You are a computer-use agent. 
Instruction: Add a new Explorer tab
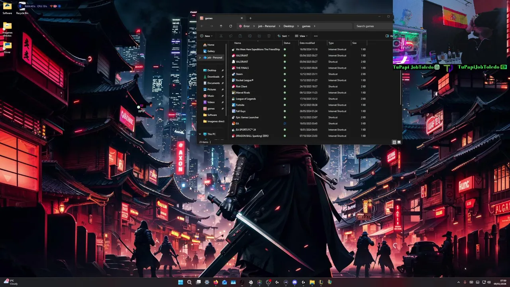[250, 18]
